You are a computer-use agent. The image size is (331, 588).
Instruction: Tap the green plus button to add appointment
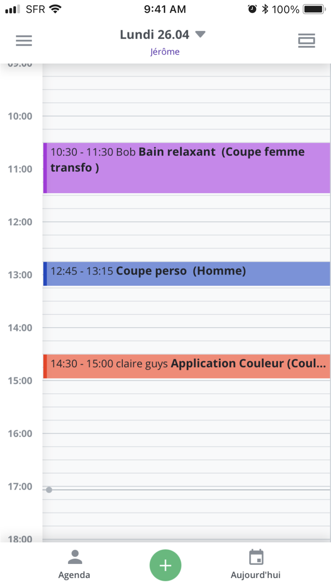[165, 565]
